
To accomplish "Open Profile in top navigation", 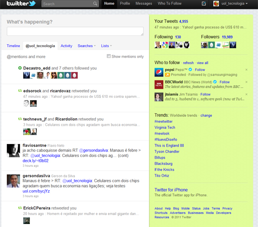I will (125, 3).
